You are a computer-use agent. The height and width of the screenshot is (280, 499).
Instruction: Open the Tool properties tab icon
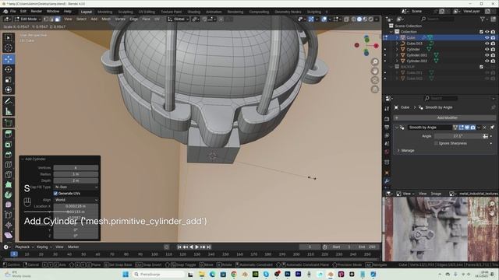click(387, 109)
